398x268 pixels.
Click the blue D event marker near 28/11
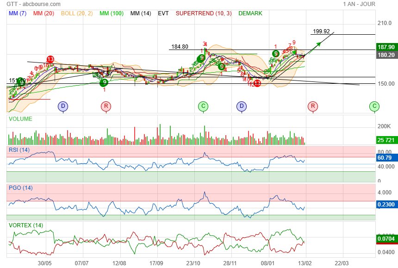241,106
